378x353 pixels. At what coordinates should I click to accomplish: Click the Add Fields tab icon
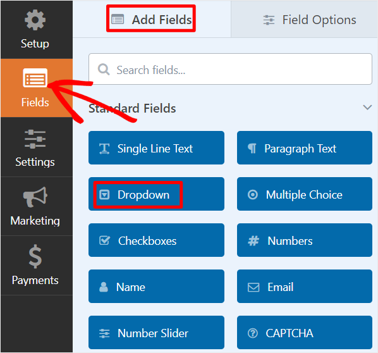click(x=118, y=20)
